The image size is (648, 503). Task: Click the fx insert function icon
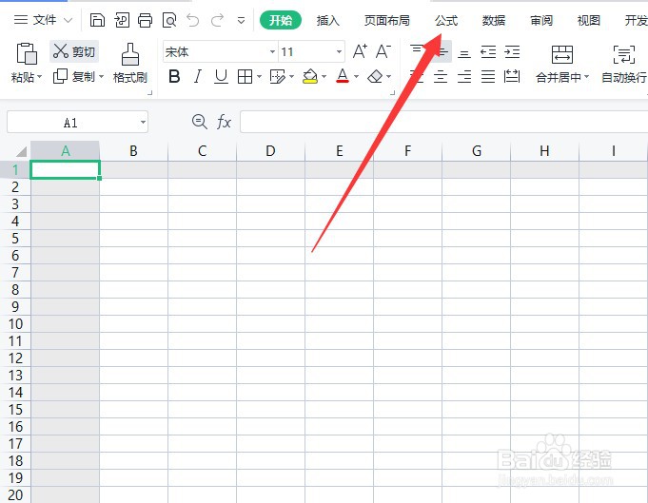(x=224, y=122)
